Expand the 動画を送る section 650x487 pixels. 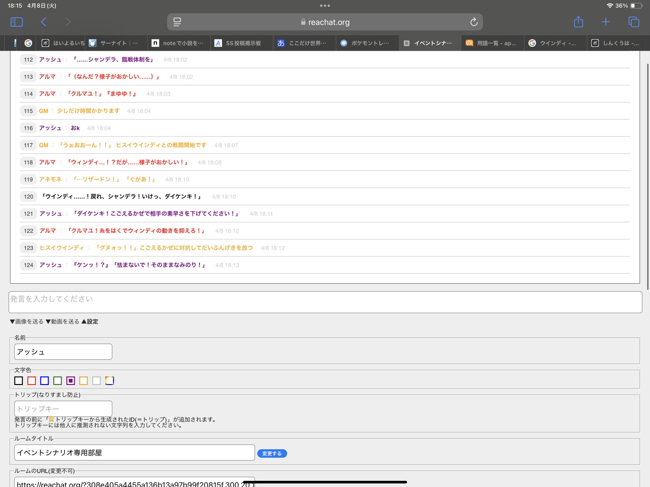[x=62, y=322]
